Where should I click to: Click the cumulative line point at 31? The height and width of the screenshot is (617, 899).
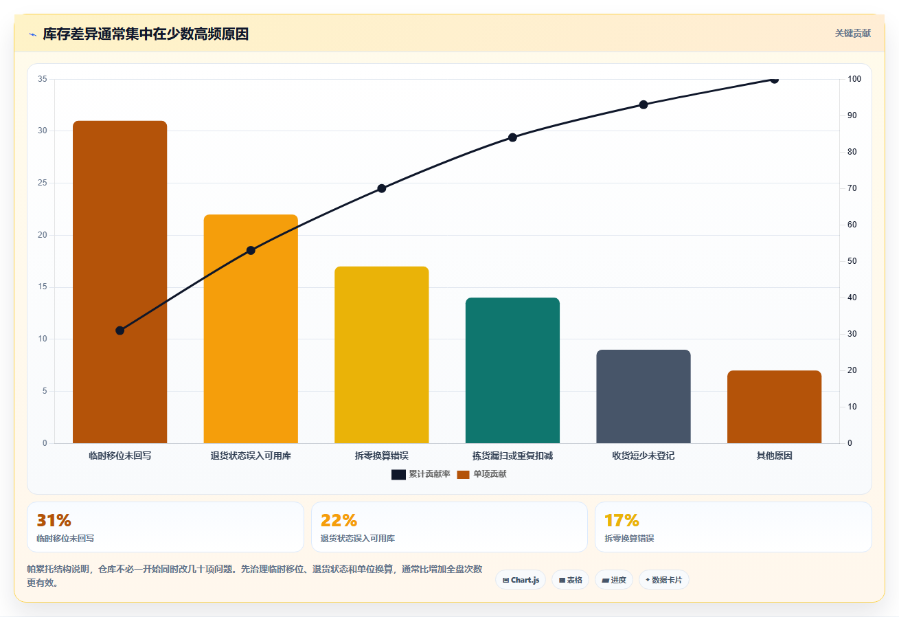tap(120, 330)
